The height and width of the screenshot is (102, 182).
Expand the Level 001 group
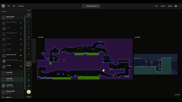click(18, 73)
